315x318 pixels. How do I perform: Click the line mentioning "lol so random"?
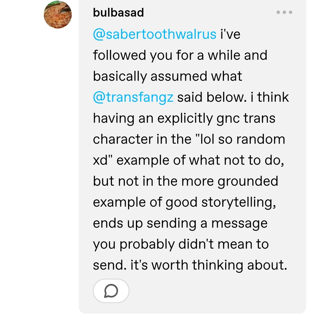(189, 139)
